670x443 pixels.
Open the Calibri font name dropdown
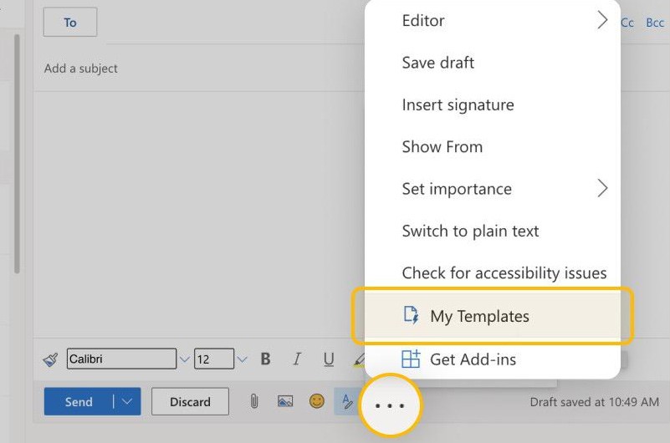pyautogui.click(x=184, y=359)
